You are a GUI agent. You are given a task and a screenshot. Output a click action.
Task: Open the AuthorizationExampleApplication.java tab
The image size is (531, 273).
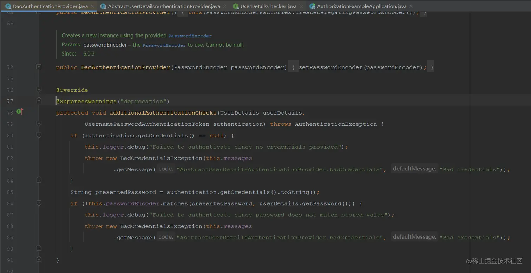[x=361, y=6]
